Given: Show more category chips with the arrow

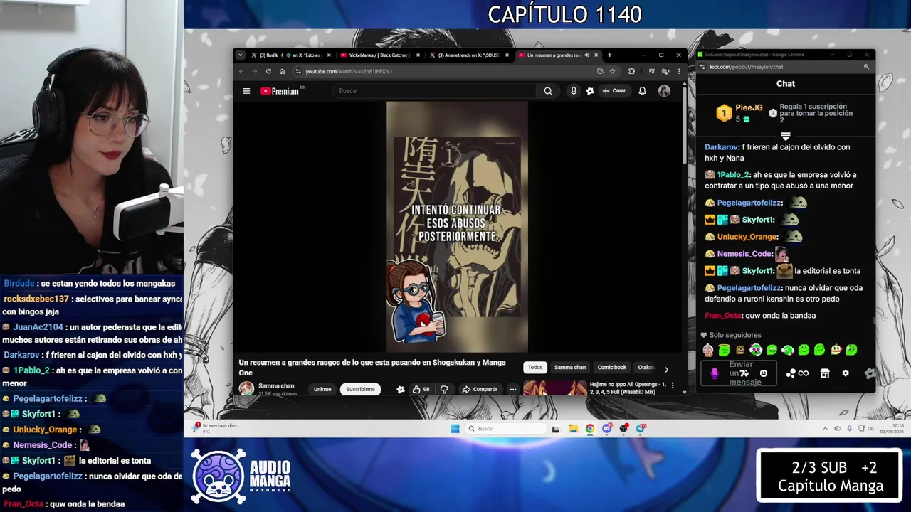Looking at the screenshot, I should coord(666,369).
